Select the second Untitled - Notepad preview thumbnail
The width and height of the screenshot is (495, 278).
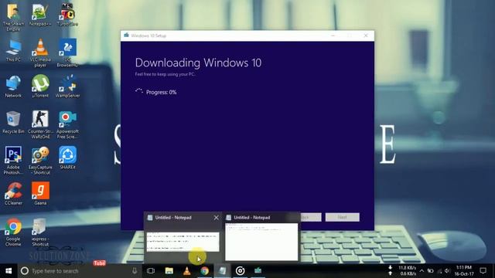coord(261,242)
